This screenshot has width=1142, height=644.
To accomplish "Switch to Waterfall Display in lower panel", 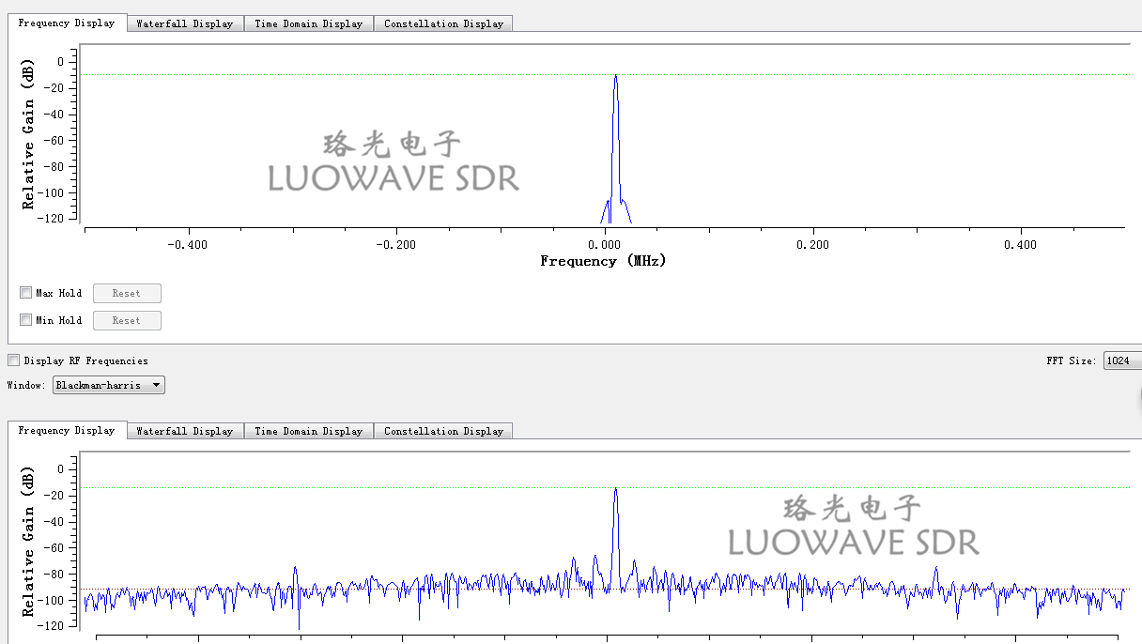I will pyautogui.click(x=184, y=430).
